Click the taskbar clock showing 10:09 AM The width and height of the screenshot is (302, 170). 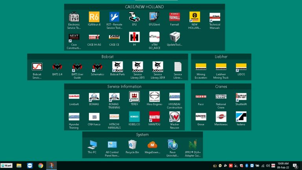click(283, 166)
